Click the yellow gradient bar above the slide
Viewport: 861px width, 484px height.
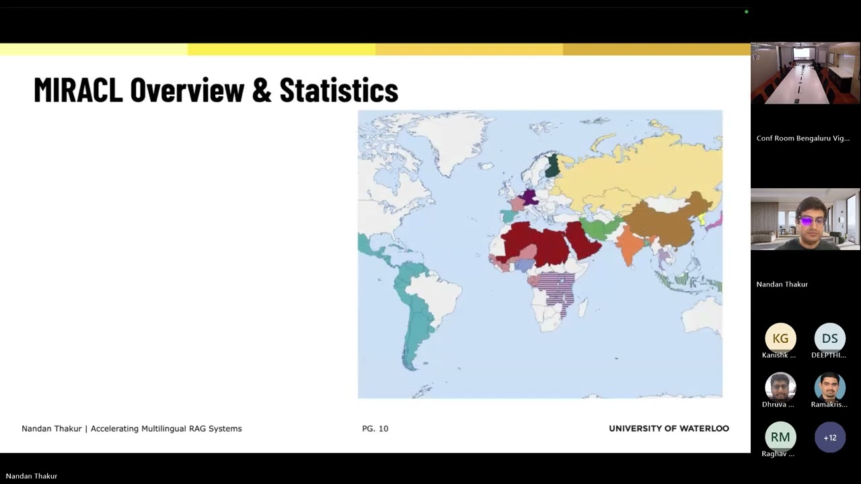(375, 48)
